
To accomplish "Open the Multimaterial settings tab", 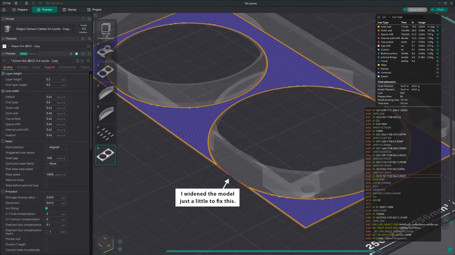I will click(x=67, y=67).
